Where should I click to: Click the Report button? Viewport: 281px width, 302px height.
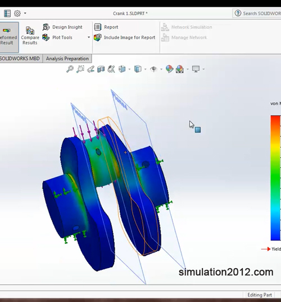tap(106, 27)
